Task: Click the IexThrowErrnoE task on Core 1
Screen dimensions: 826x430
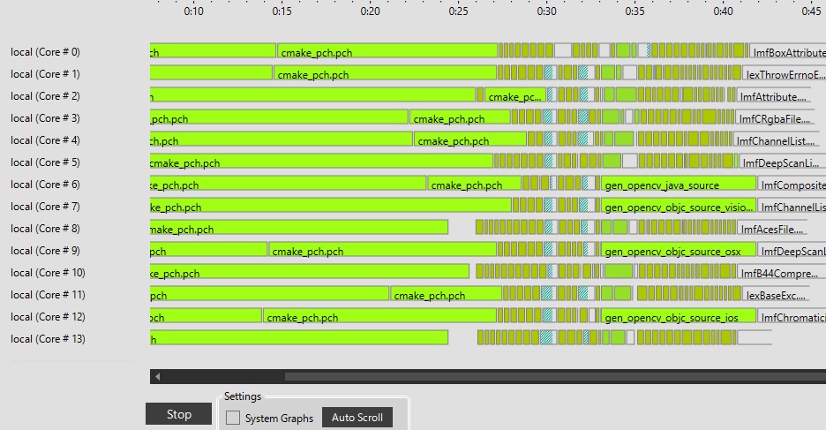Action: click(x=785, y=74)
